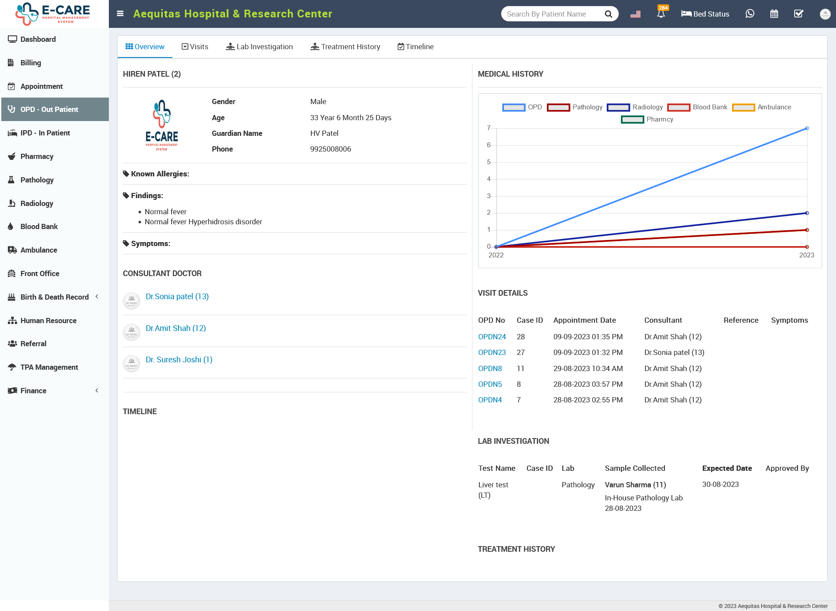Open the notification bell showing 284 alerts
The image size is (836, 611).
tap(661, 14)
